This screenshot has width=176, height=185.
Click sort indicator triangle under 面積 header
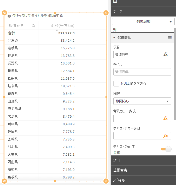point(57,30)
